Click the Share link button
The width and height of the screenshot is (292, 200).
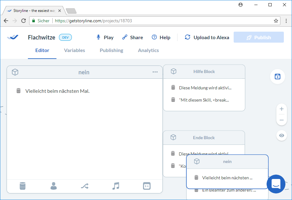click(132, 37)
